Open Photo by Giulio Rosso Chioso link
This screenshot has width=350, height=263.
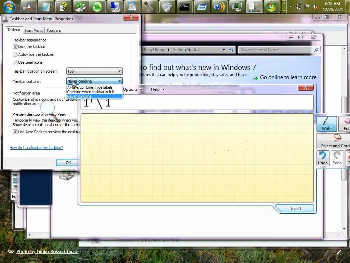[x=47, y=251]
